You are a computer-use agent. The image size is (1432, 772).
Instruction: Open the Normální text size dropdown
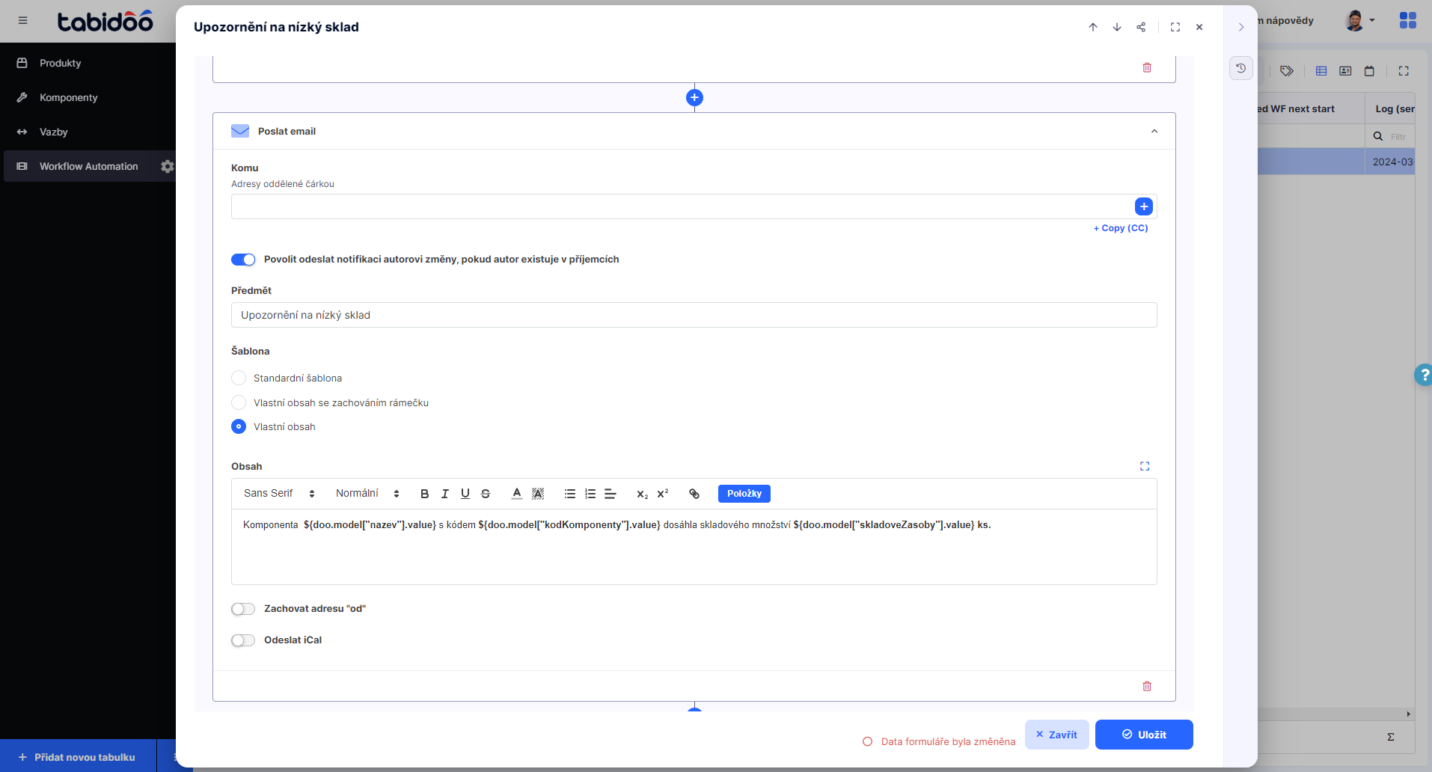click(367, 494)
